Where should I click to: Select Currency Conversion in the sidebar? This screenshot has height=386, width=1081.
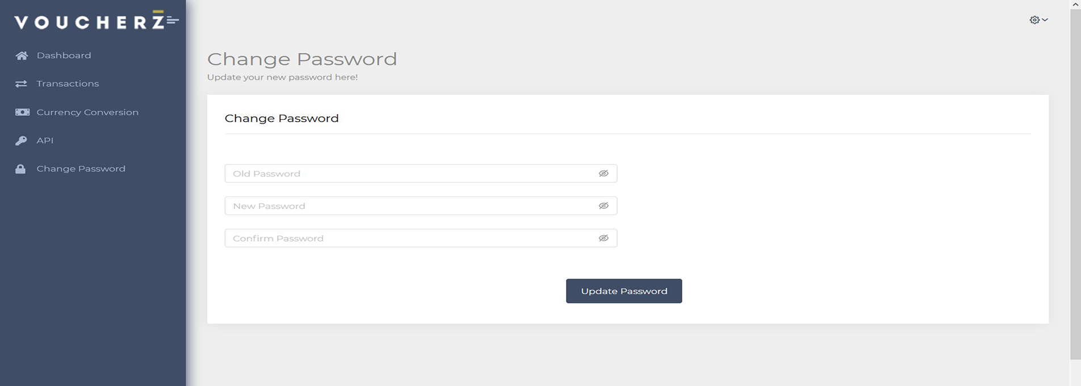[x=87, y=112]
